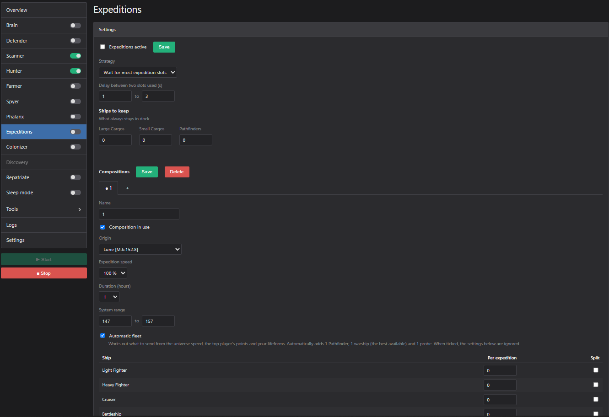
Task: Focus the minimum delay field
Action: 115,96
